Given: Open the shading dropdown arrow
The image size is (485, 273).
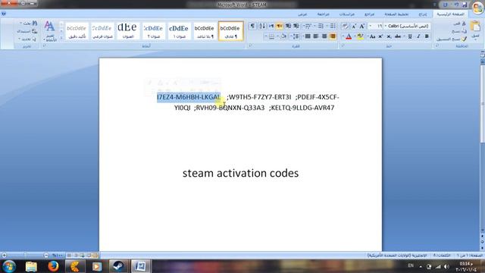Looking at the screenshot, I should [x=278, y=36].
